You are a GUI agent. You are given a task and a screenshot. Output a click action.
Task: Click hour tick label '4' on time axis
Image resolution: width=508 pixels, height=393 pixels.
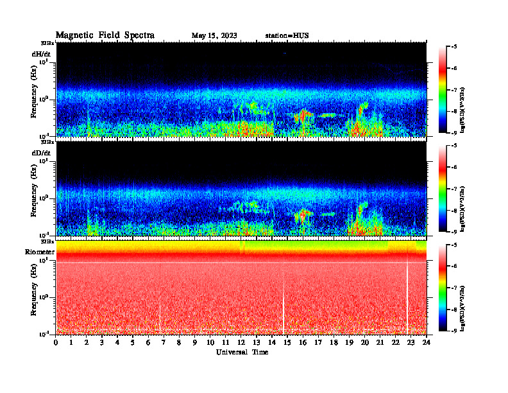point(117,343)
